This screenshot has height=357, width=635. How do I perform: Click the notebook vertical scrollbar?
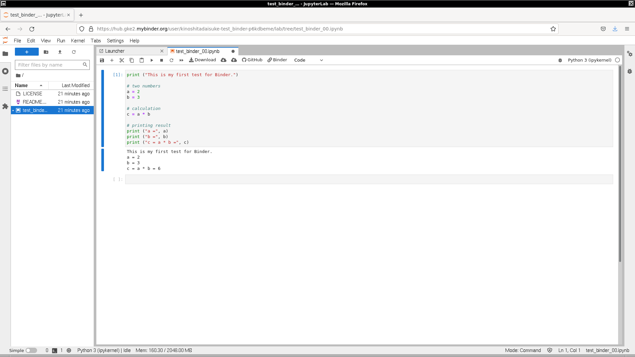coord(620,166)
